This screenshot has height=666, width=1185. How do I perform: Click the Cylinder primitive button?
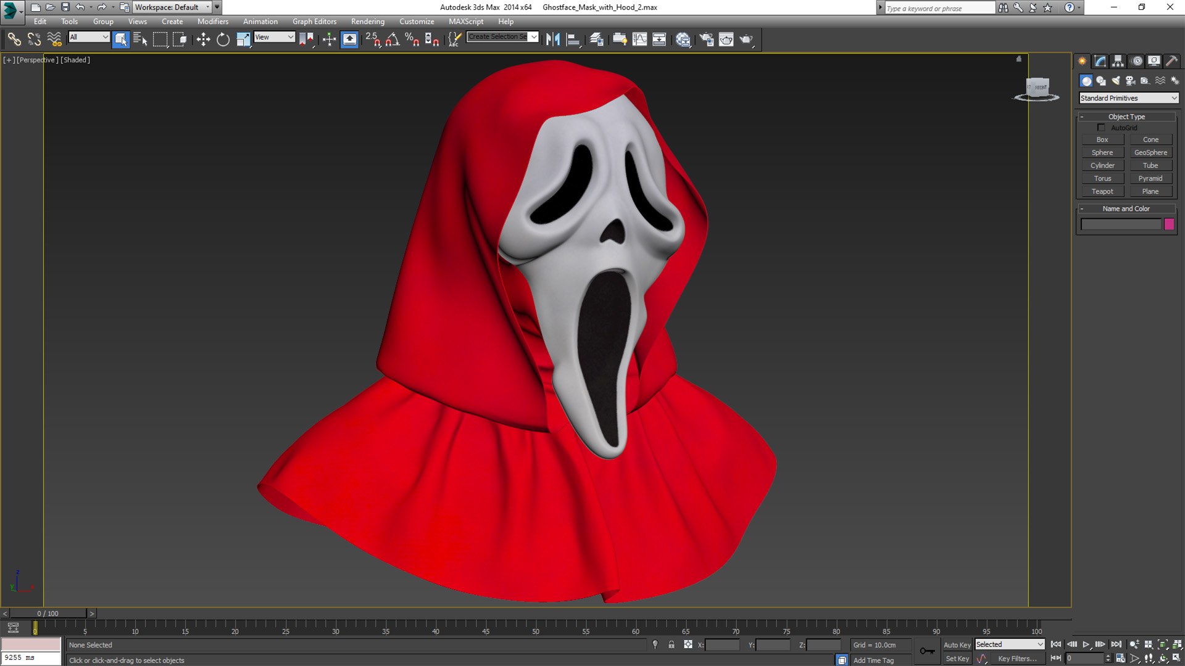[x=1102, y=165]
